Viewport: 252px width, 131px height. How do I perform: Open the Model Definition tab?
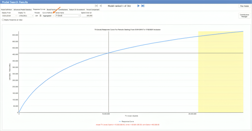click(x=7, y=10)
